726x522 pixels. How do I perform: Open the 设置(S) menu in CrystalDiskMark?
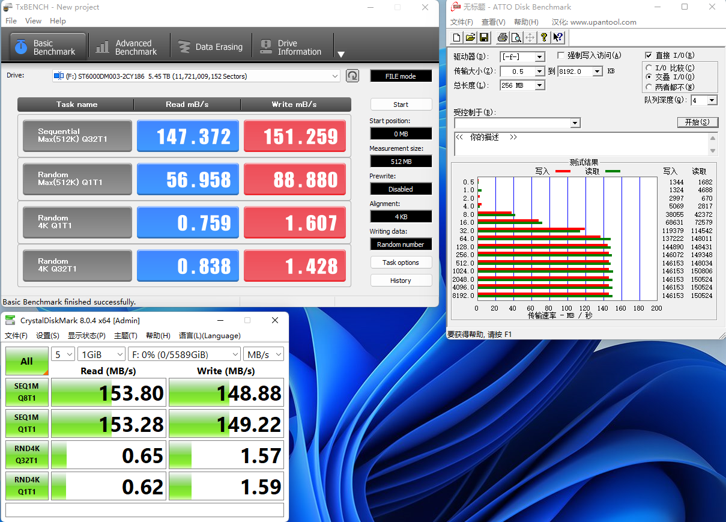(47, 336)
